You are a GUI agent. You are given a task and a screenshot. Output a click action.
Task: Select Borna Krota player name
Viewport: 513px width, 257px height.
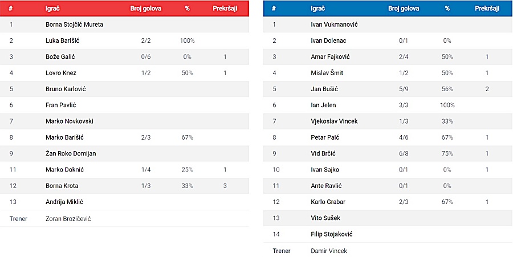(x=62, y=186)
